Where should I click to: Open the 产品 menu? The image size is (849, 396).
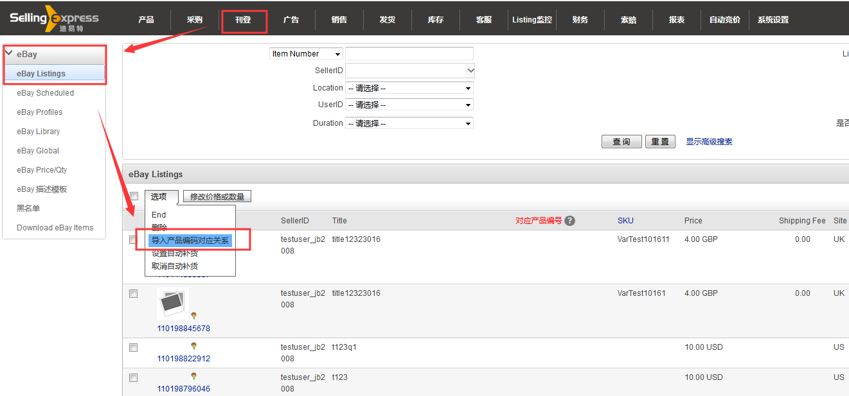point(146,20)
